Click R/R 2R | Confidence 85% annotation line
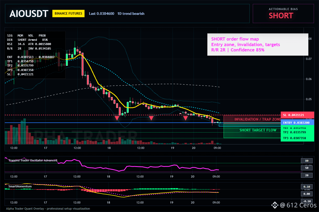Viewport: 319px width, 212px height. tap(238, 50)
